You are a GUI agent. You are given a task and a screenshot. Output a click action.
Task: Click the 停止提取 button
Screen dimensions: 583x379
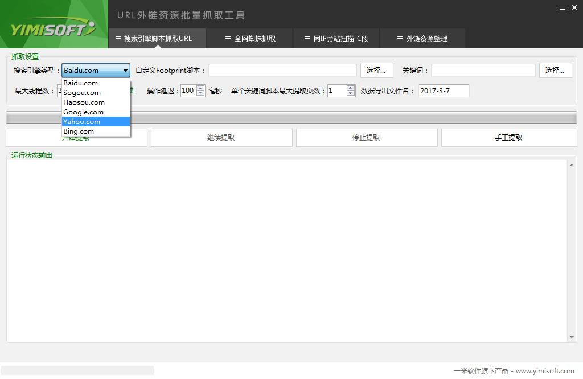click(367, 138)
